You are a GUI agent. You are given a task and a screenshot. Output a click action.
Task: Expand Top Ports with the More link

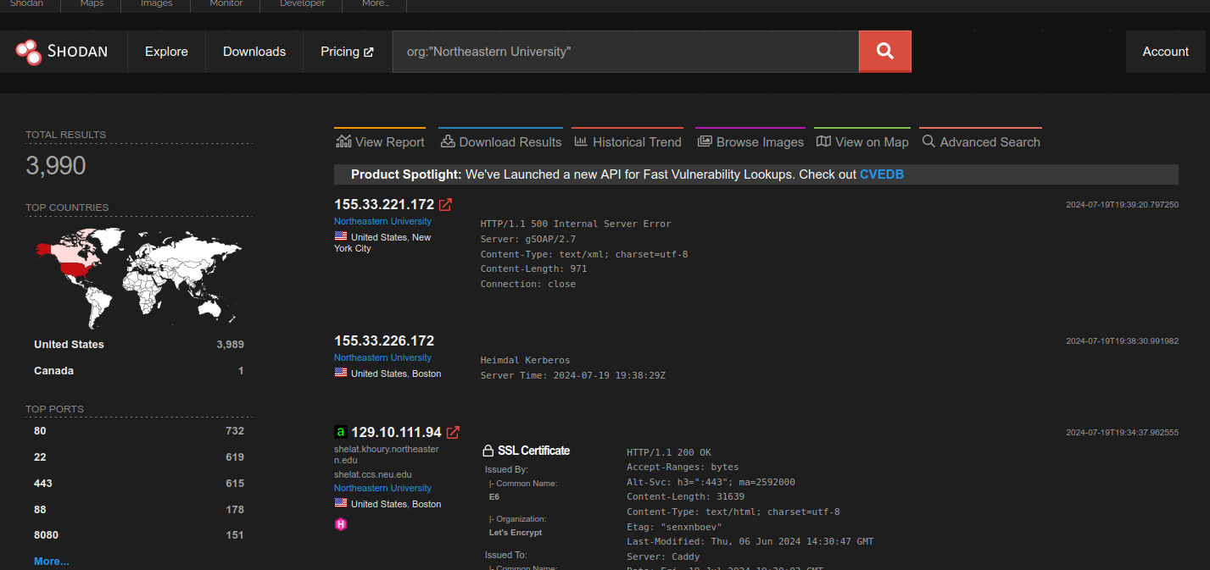(x=51, y=561)
